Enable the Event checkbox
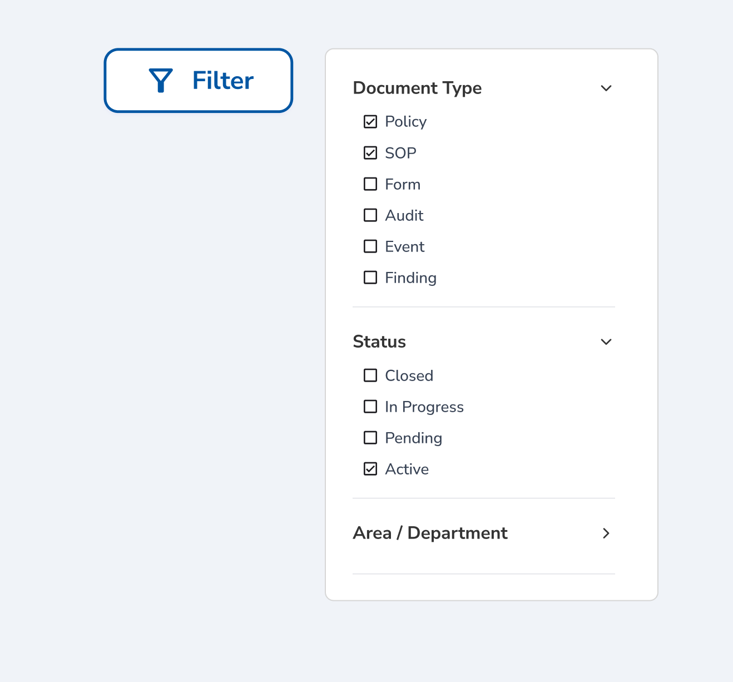Image resolution: width=733 pixels, height=682 pixels. (370, 246)
